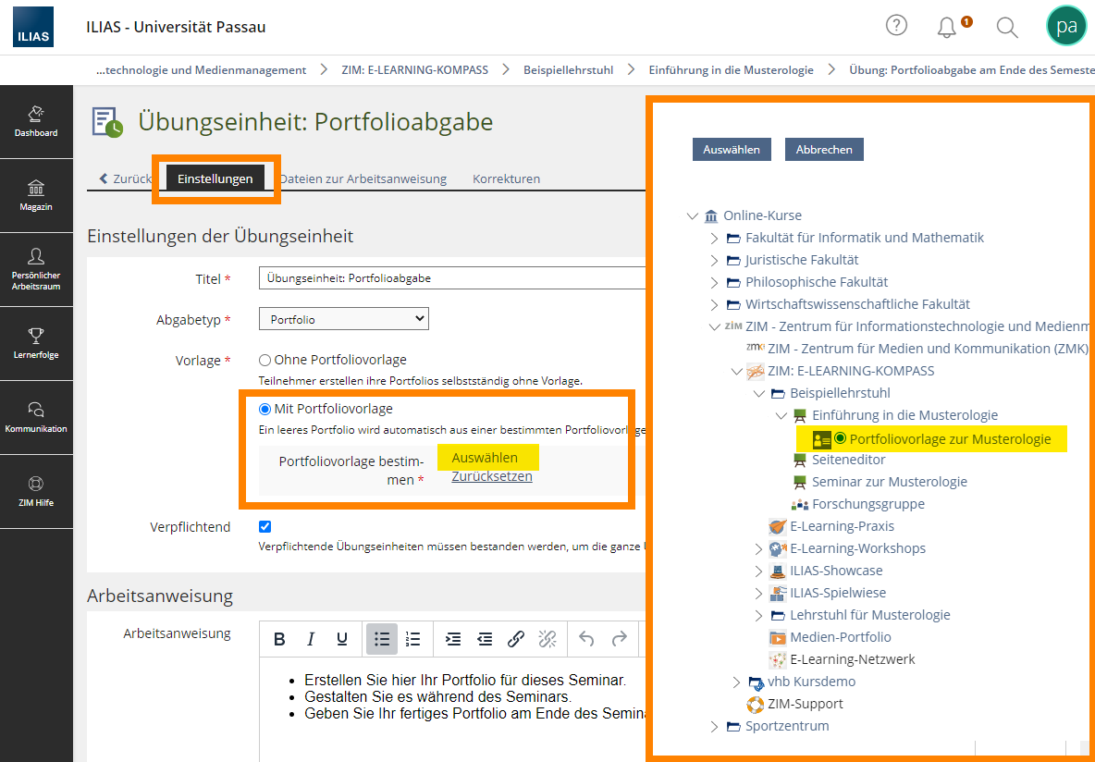Open ZIM Hilfe in sidebar
This screenshot has height=762, width=1095.
(x=36, y=492)
